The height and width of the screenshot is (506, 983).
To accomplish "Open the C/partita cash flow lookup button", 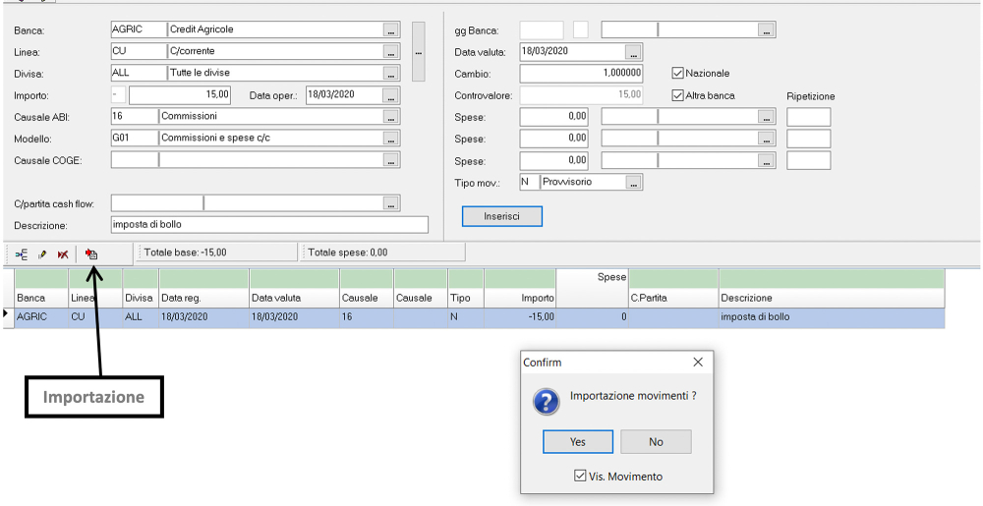I will 391,203.
